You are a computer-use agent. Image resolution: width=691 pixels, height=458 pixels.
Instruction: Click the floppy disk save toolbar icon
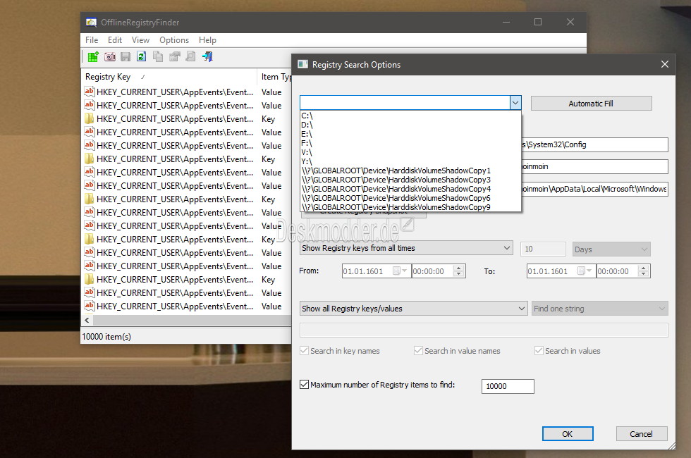[126, 56]
